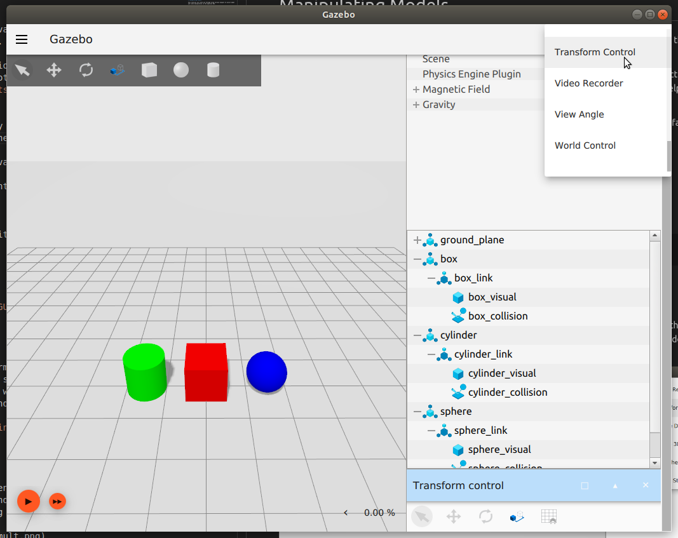Choose Video Recorder from plugin menu
Viewport: 678px width, 538px height.
pos(606,83)
